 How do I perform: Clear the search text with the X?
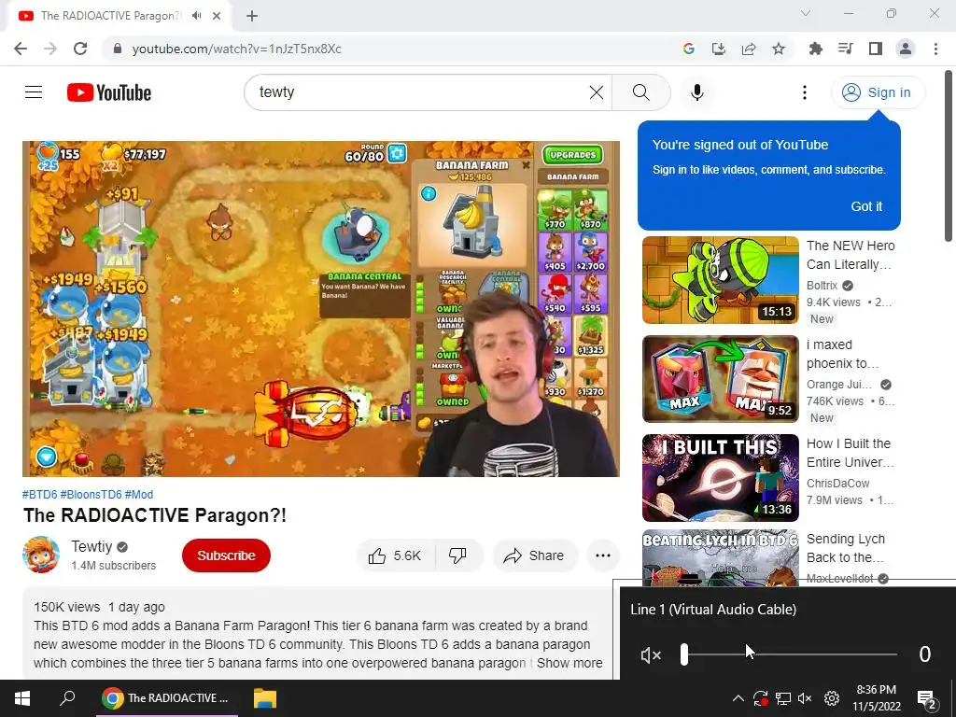point(597,92)
